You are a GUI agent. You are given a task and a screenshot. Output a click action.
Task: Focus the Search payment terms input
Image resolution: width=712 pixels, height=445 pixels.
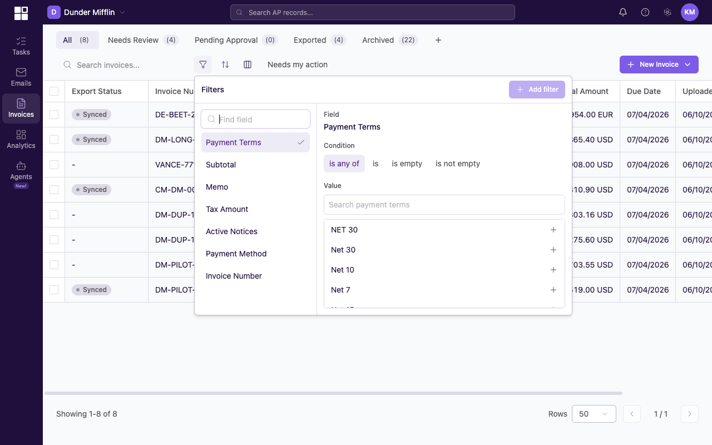pyautogui.click(x=444, y=205)
